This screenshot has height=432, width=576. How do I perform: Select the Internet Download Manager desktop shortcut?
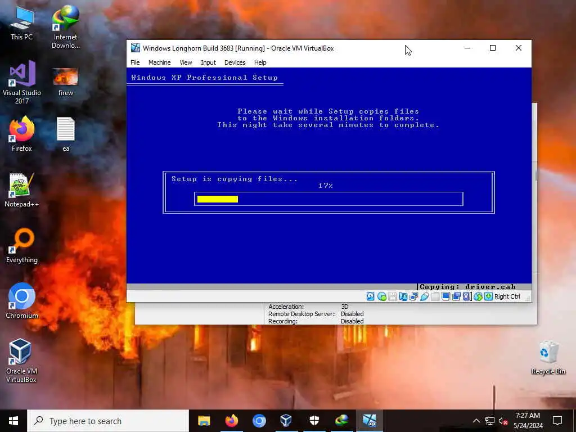tap(65, 27)
